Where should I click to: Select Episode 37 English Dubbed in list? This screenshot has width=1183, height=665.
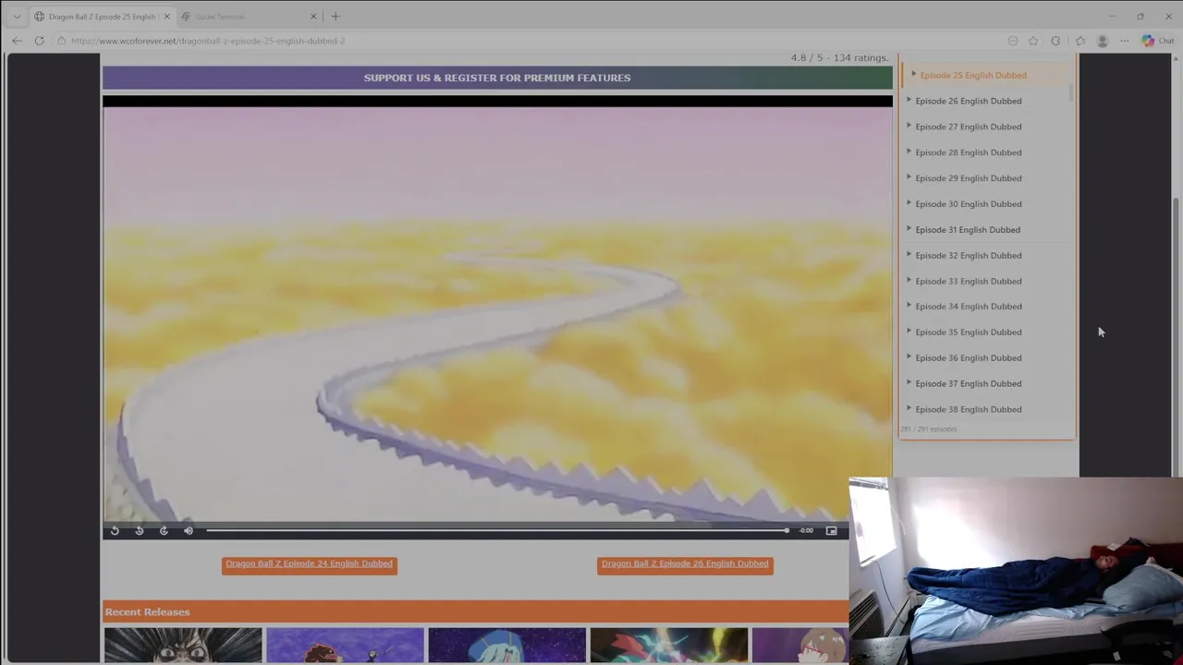[969, 383]
